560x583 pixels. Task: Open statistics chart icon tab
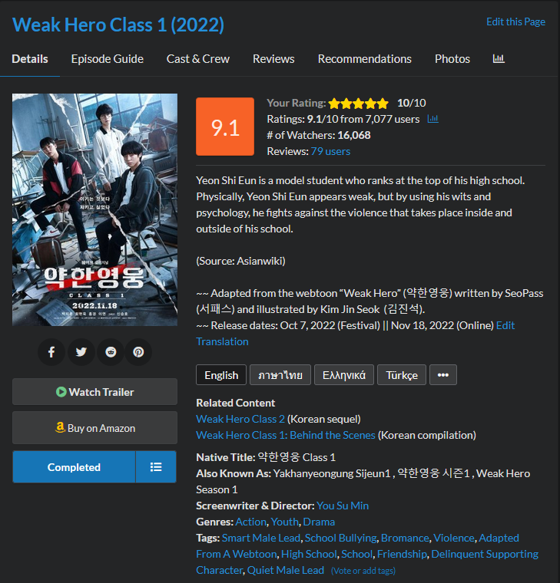tap(499, 59)
